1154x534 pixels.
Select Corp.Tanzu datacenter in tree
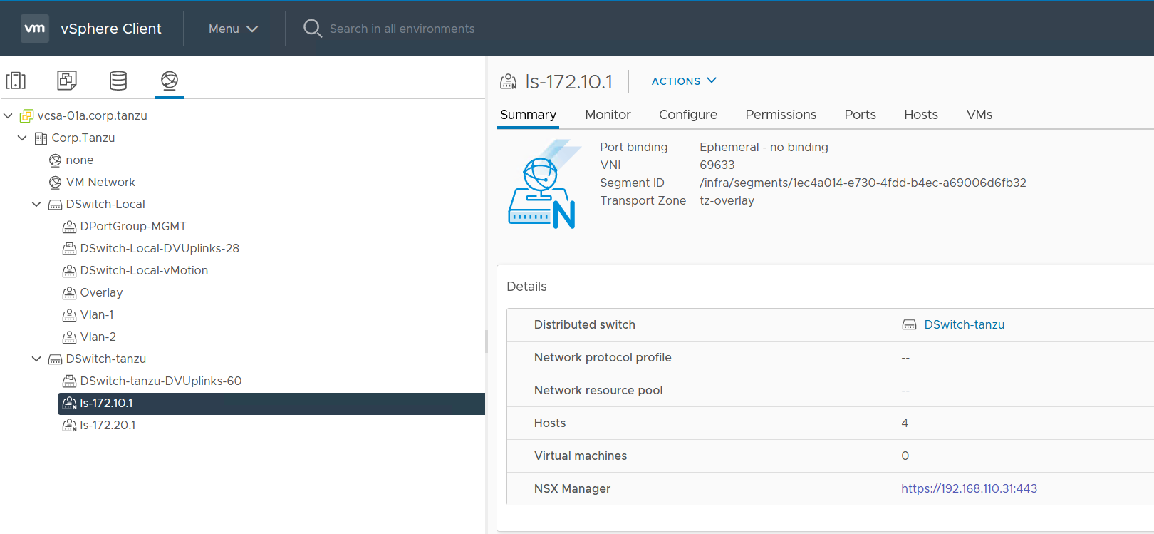tap(83, 138)
